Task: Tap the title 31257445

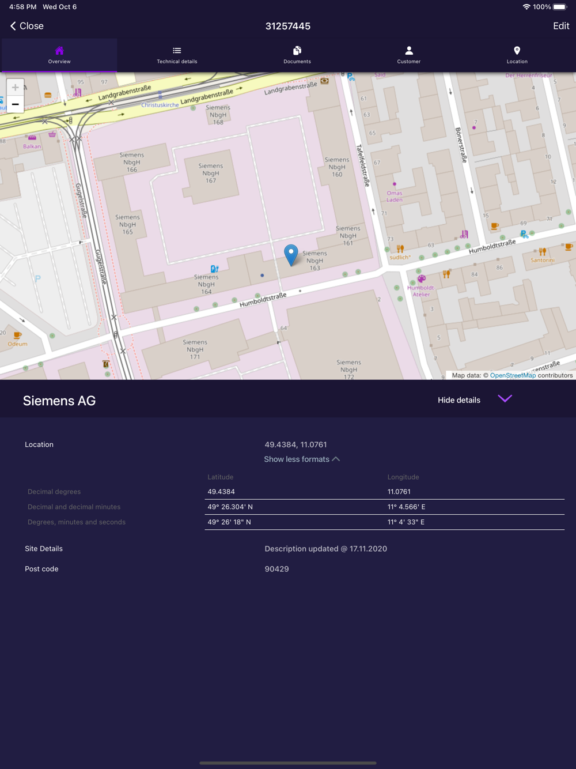Action: tap(288, 26)
